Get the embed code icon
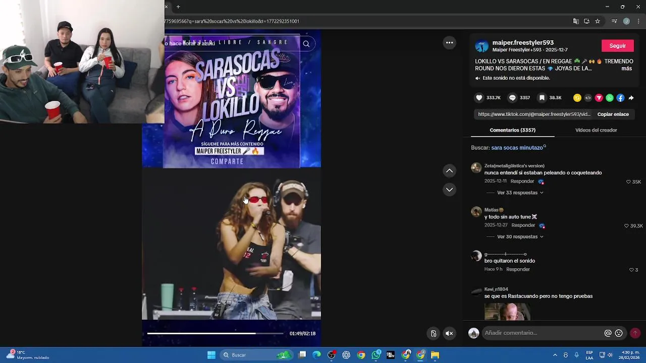The height and width of the screenshot is (363, 646). (588, 98)
